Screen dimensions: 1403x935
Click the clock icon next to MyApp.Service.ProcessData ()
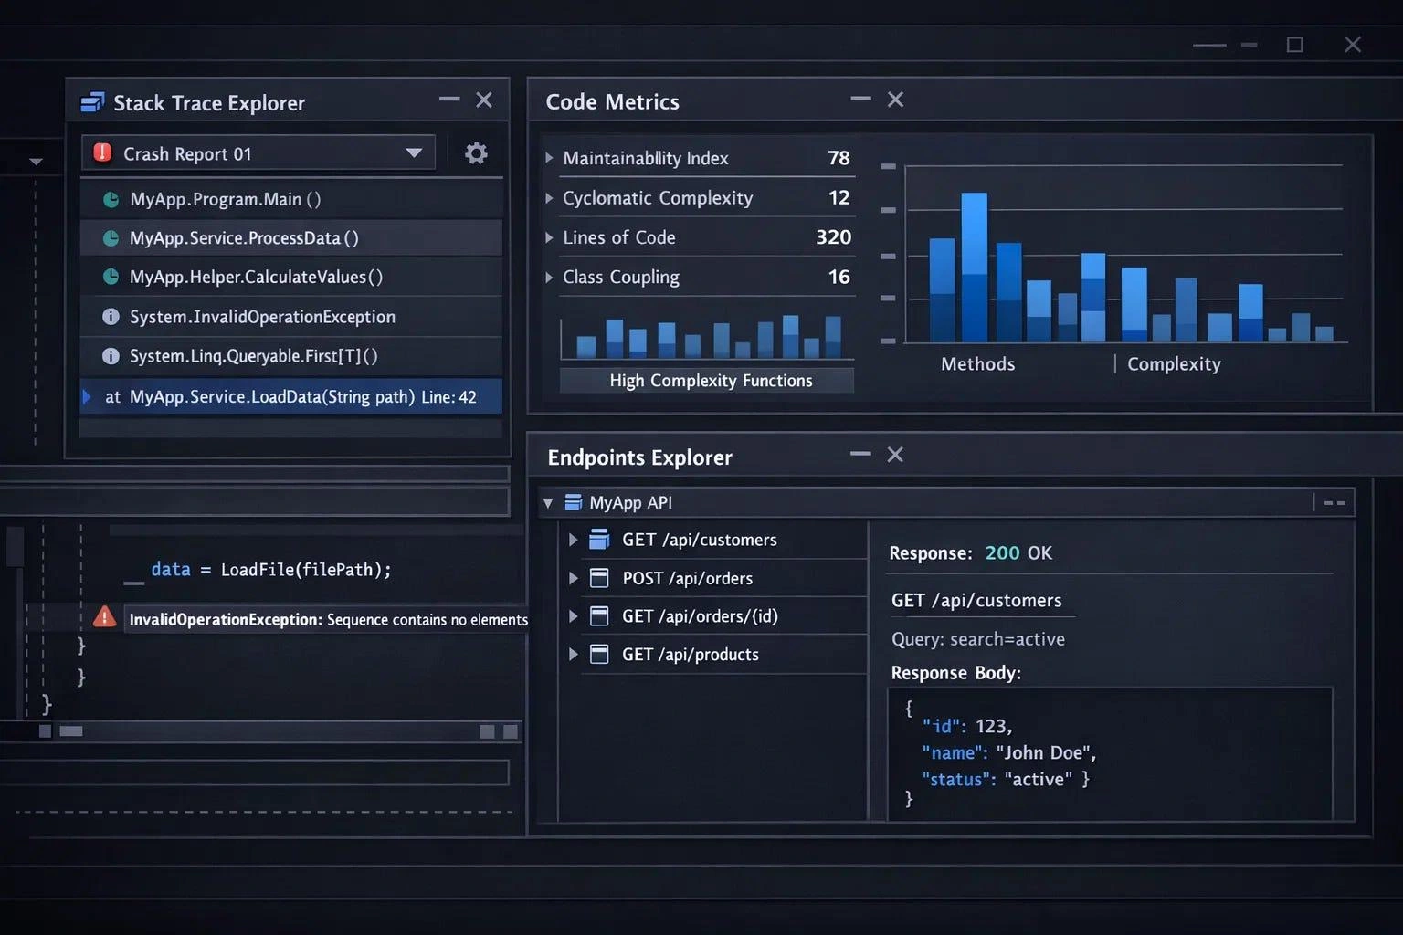click(x=111, y=238)
